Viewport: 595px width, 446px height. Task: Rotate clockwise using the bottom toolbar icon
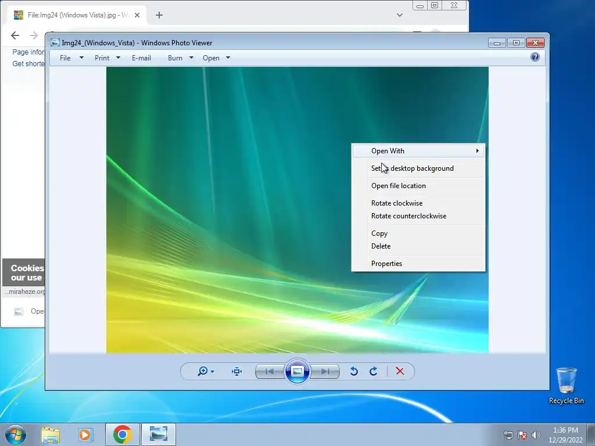coord(374,371)
